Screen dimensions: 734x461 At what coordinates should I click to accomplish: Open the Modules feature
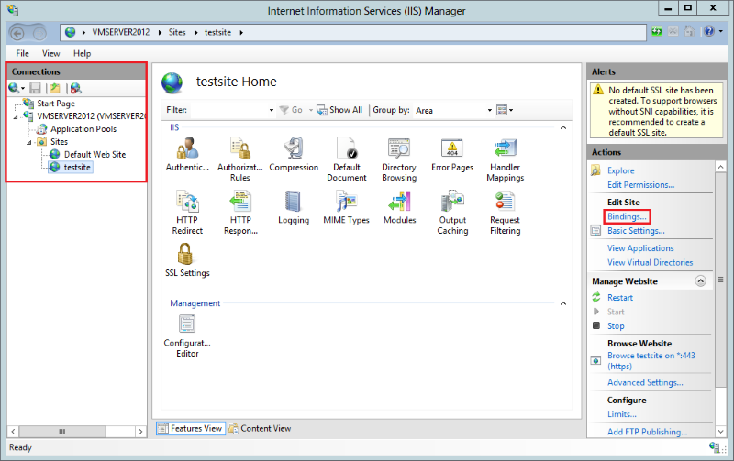point(399,208)
